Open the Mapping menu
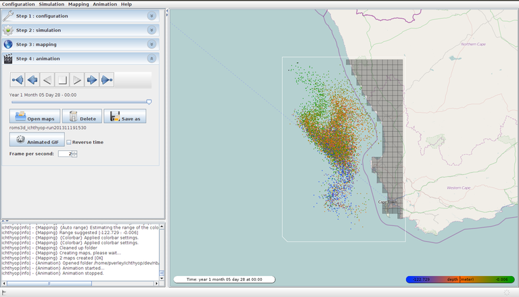Image resolution: width=519 pixels, height=297 pixels. coord(78,4)
